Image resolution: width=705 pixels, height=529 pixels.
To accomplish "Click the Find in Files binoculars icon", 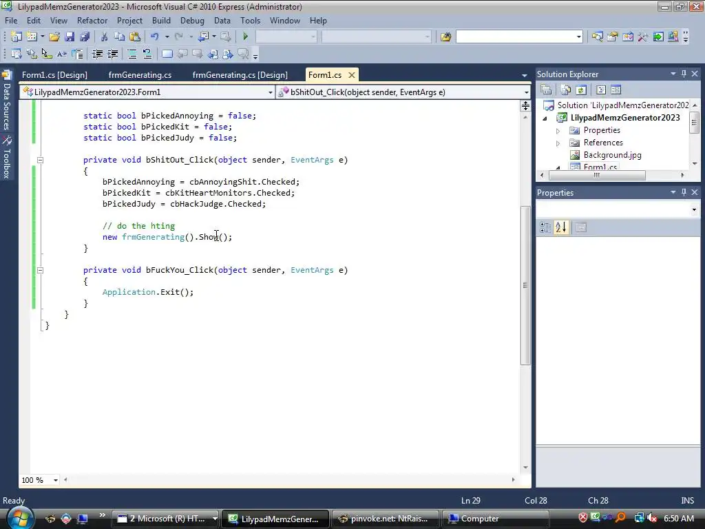I will (445, 37).
